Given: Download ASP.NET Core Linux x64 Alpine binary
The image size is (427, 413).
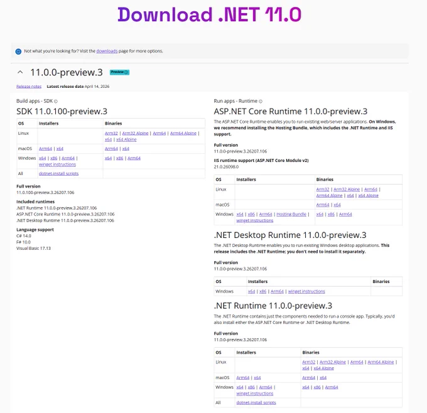Looking at the screenshot, I should 369,195.
